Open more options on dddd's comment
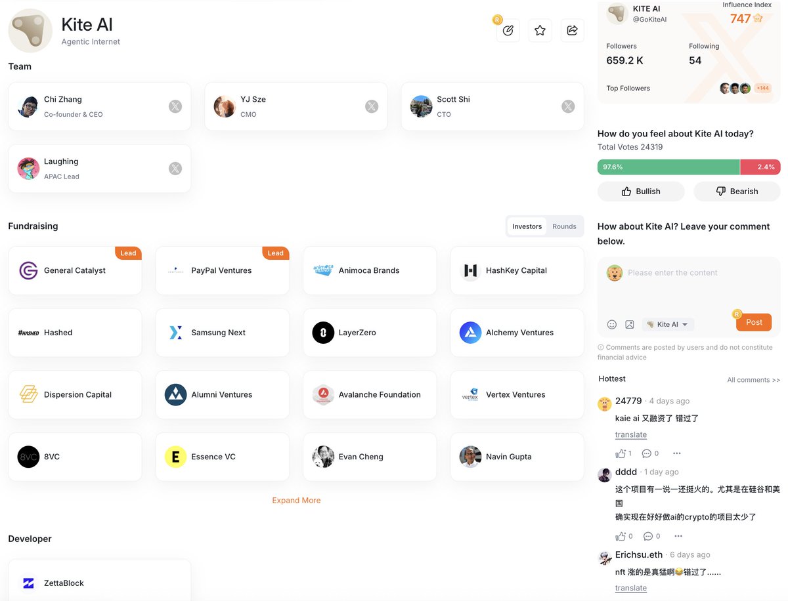Image resolution: width=788 pixels, height=601 pixels. coord(678,536)
